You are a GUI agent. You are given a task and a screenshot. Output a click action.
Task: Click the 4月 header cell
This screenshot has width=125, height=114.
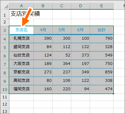(43, 30)
